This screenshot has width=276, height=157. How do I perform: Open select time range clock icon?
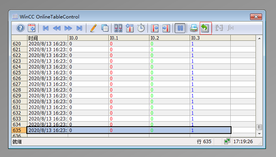click(141, 28)
